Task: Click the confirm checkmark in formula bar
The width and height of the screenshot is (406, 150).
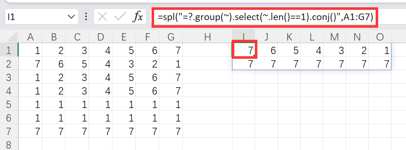Action: point(120,17)
